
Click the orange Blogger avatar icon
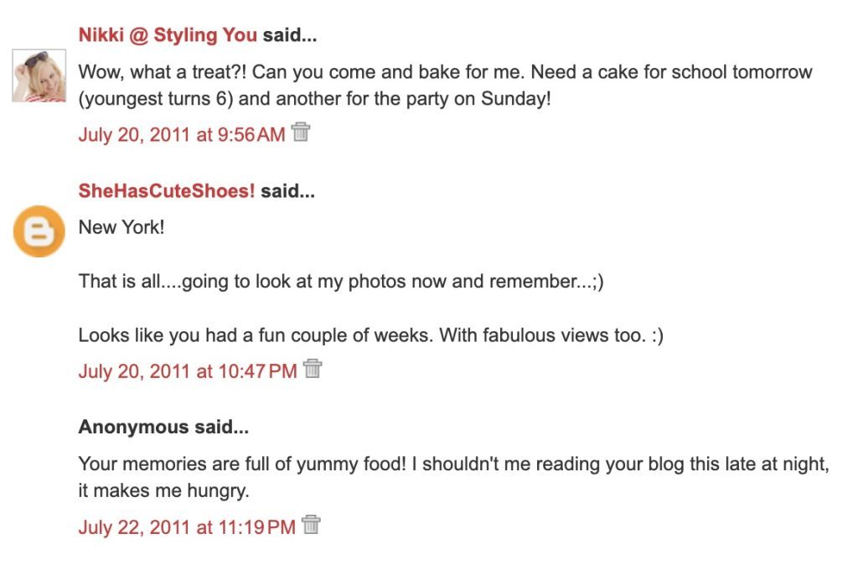[39, 231]
